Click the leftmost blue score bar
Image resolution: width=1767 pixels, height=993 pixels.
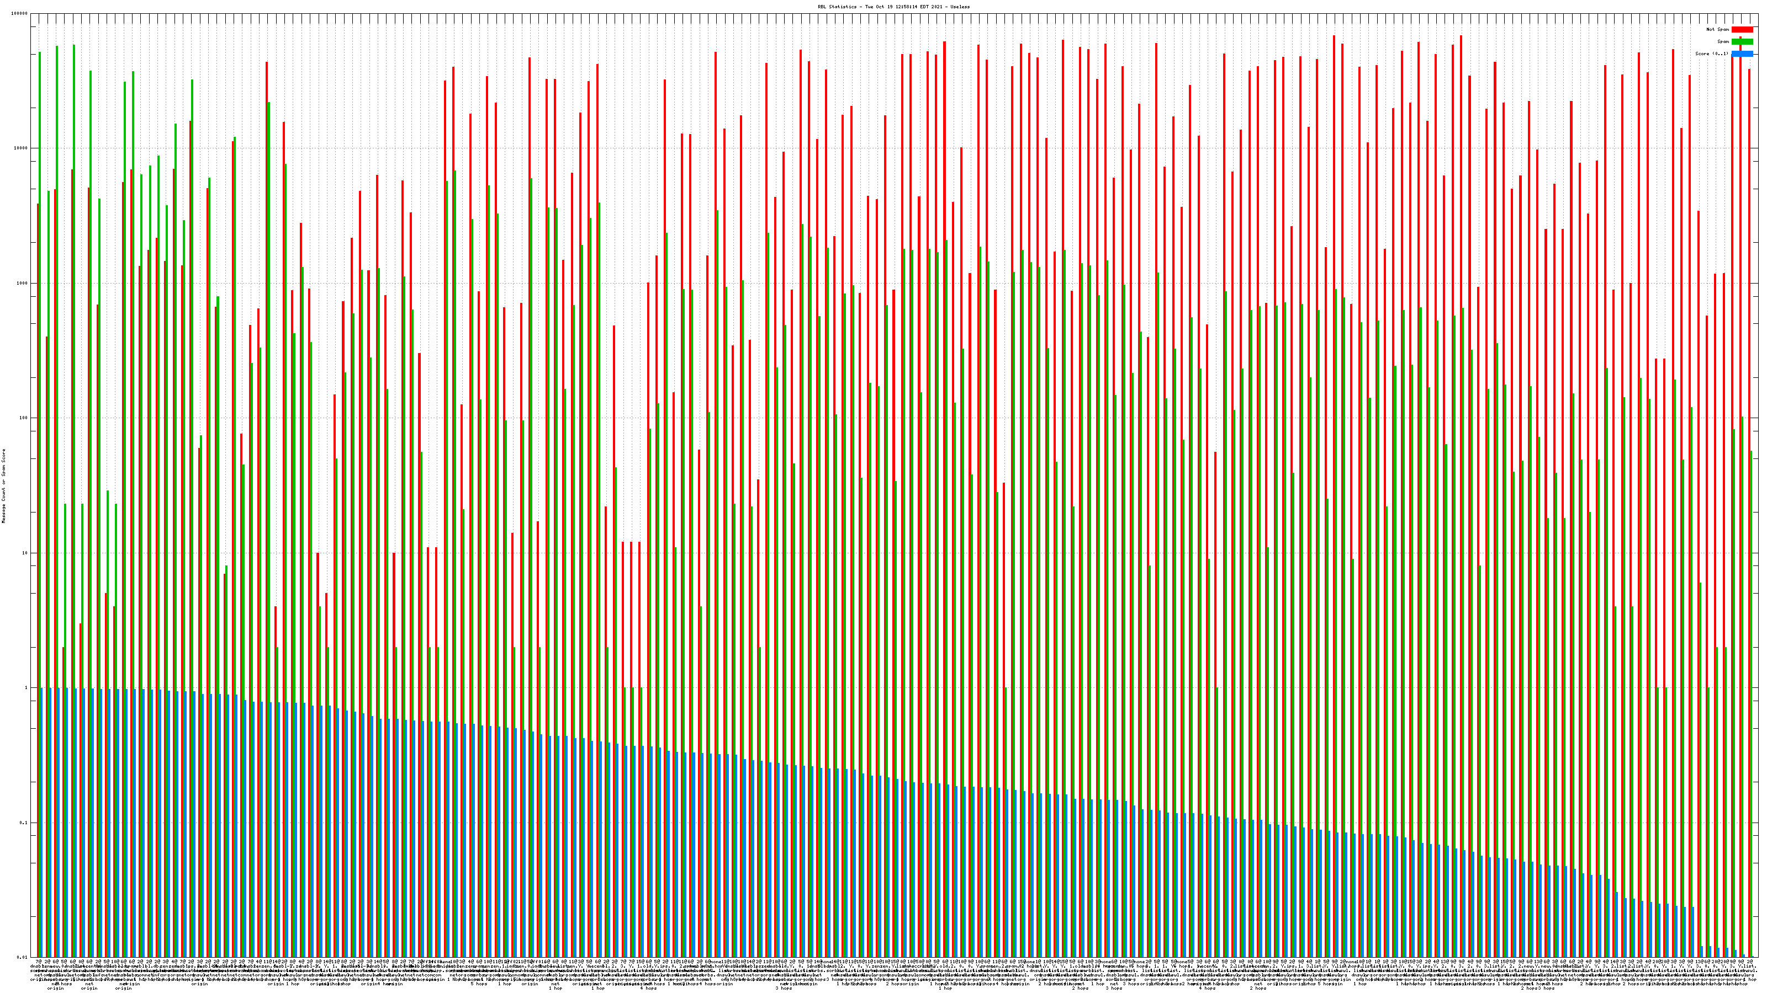(x=42, y=823)
